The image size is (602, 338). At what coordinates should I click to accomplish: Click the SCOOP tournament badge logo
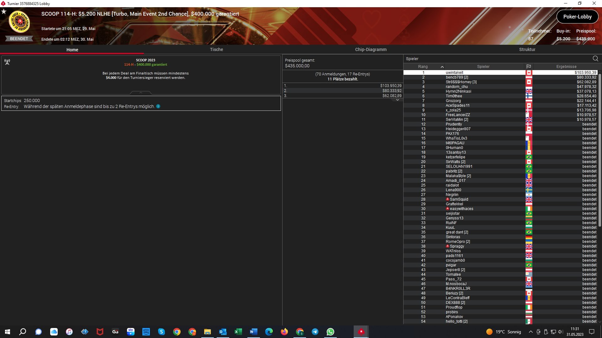pos(19,22)
